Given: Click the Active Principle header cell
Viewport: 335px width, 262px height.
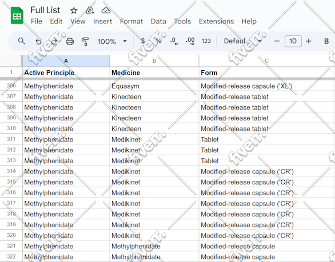Looking at the screenshot, I should tap(66, 72).
